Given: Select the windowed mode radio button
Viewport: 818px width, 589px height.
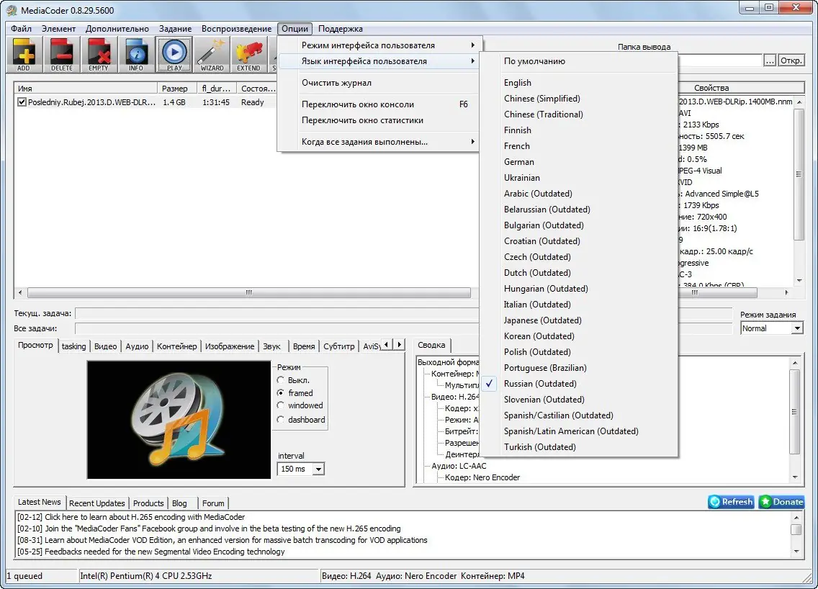Looking at the screenshot, I should 281,405.
